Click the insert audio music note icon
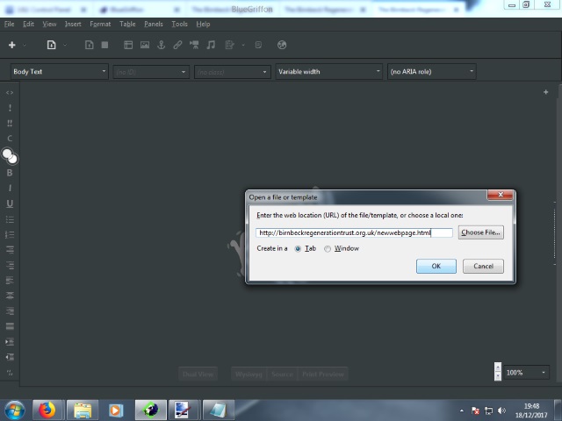 [x=211, y=45]
